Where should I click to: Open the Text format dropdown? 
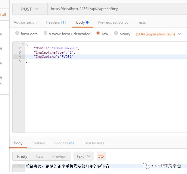[x=83, y=156]
